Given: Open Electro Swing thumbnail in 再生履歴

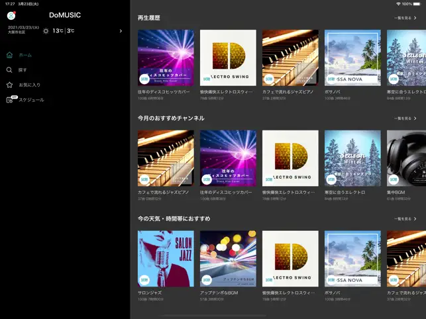Looking at the screenshot, I should (228, 58).
